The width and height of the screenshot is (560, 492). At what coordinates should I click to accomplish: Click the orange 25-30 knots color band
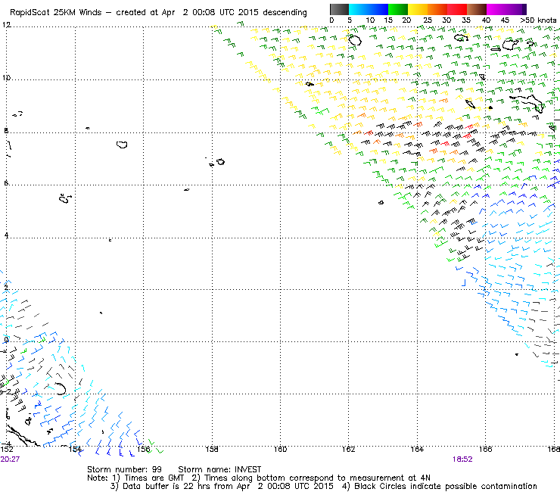pos(437,9)
